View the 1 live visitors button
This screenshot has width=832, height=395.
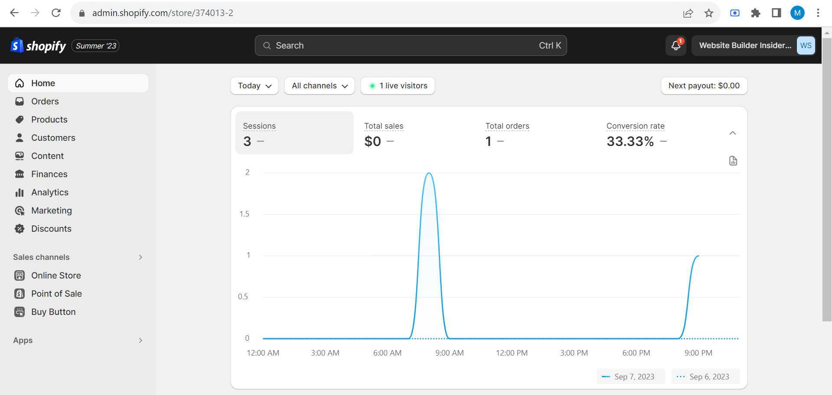click(398, 86)
